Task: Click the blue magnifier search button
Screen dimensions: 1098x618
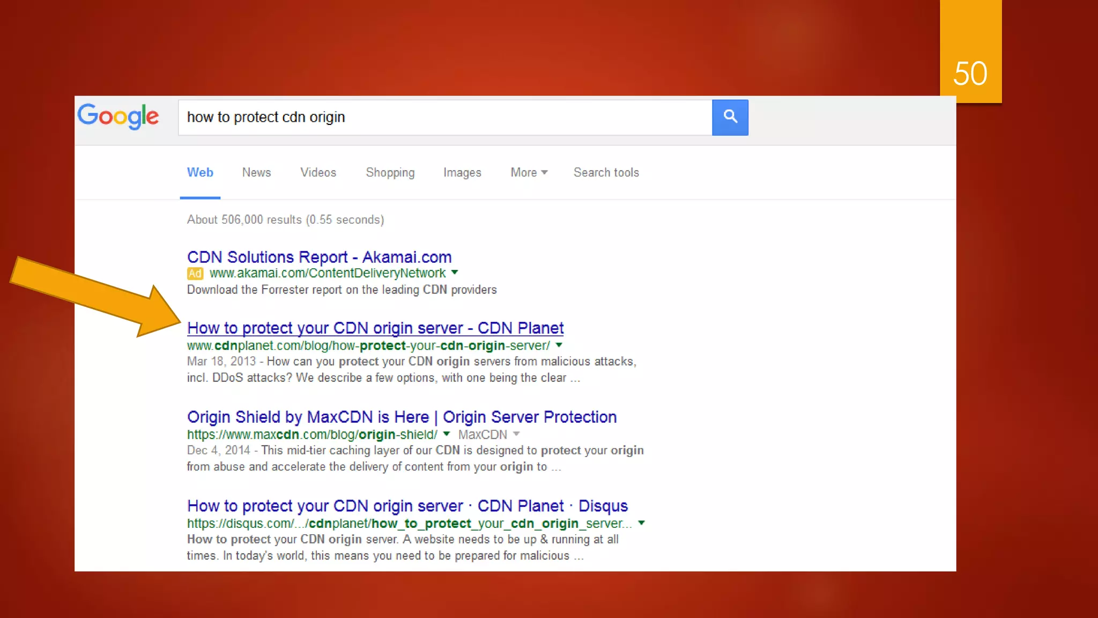Action: (730, 117)
